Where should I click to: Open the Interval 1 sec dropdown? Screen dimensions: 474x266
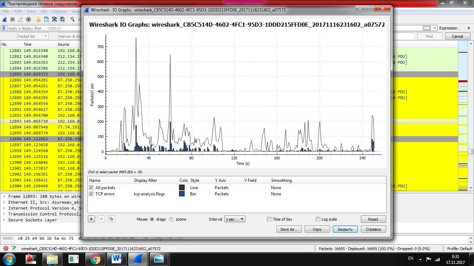[x=235, y=219]
